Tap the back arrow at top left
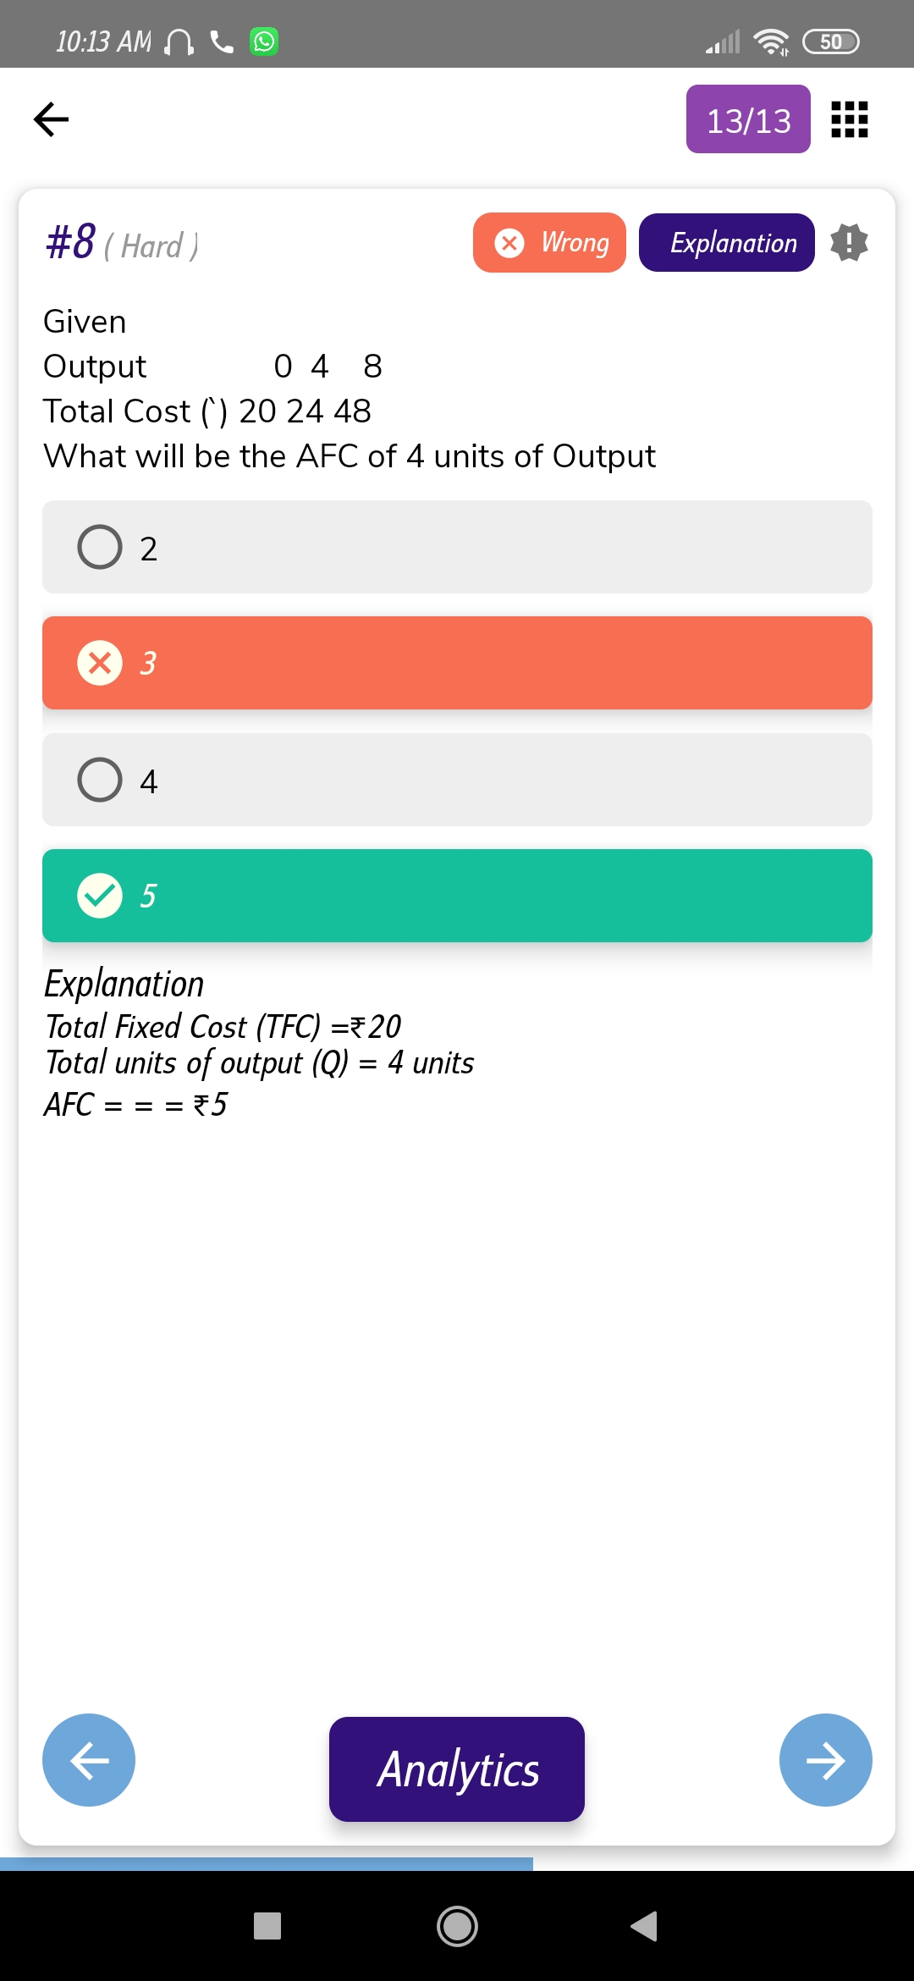Viewport: 914px width, 1981px height. click(51, 119)
